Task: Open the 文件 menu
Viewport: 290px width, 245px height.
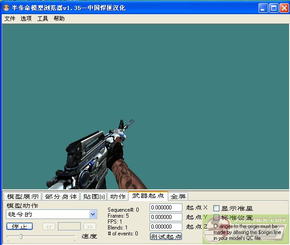Action: (x=10, y=19)
